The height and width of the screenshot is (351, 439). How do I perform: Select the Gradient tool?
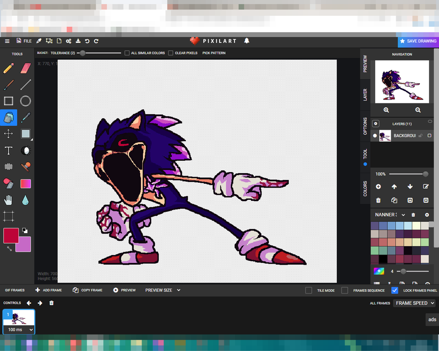pyautogui.click(x=25, y=184)
